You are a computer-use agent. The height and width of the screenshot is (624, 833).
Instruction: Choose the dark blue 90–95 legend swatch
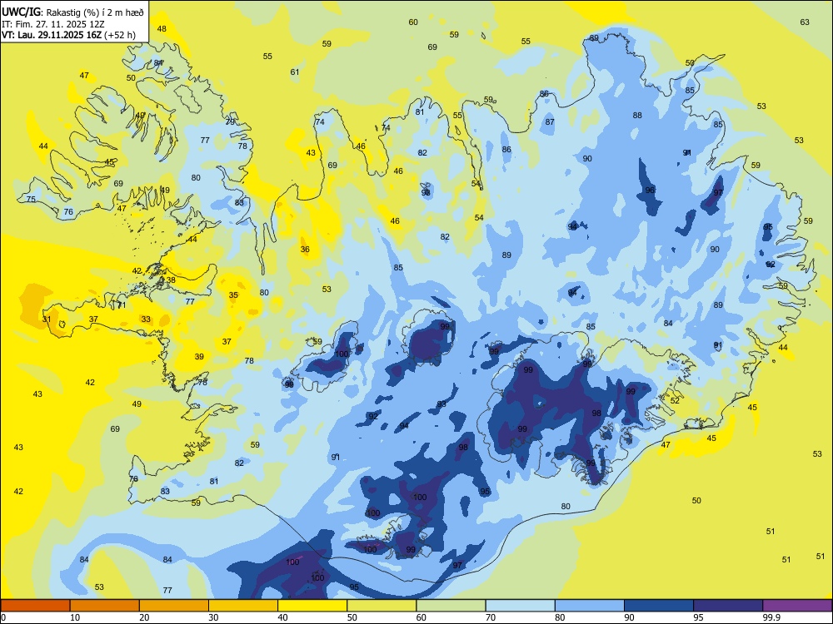click(x=659, y=606)
